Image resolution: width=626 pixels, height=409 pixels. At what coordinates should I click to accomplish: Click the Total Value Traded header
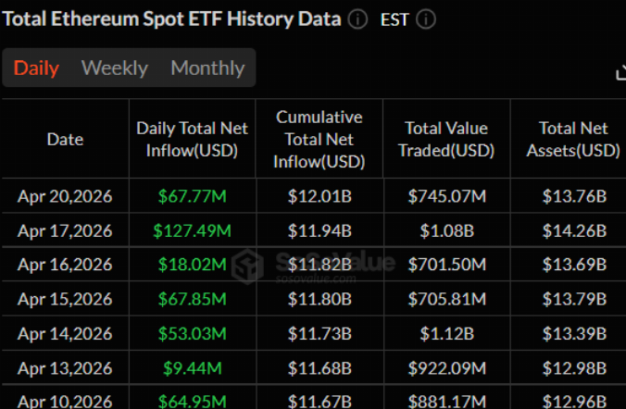coord(446,140)
